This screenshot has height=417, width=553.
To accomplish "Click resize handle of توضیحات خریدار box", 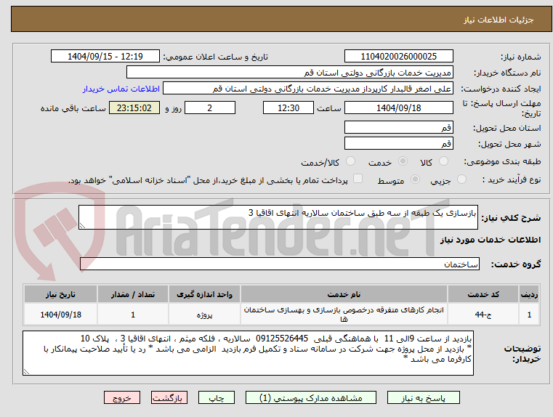I will pyautogui.click(x=26, y=371).
